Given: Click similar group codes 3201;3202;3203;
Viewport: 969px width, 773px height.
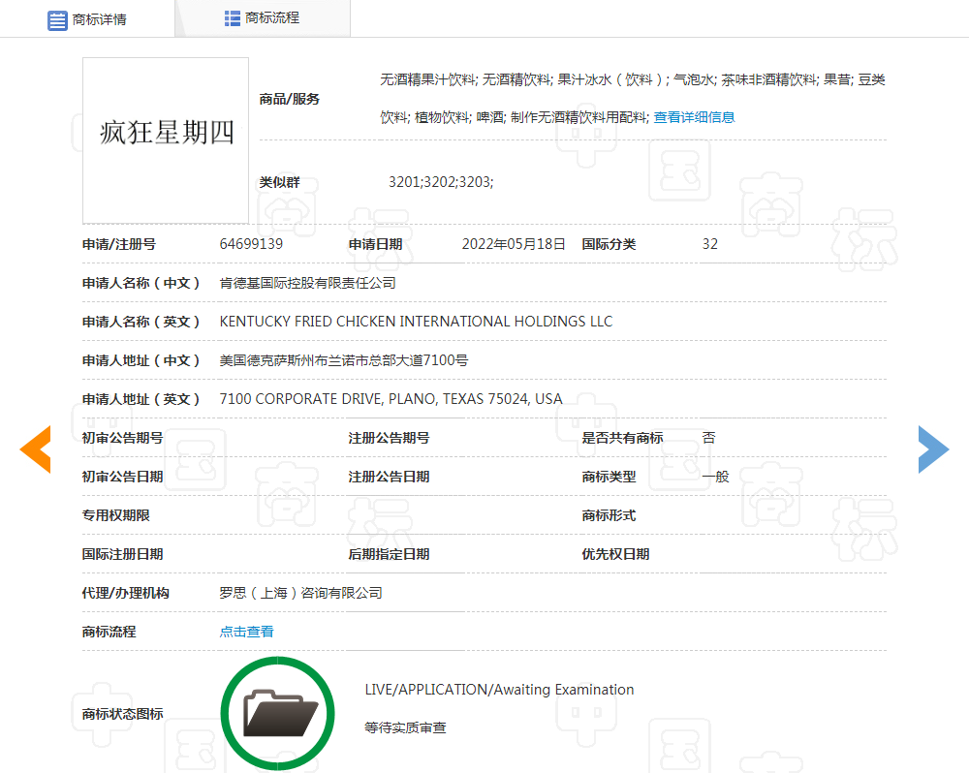Looking at the screenshot, I should click(x=441, y=182).
